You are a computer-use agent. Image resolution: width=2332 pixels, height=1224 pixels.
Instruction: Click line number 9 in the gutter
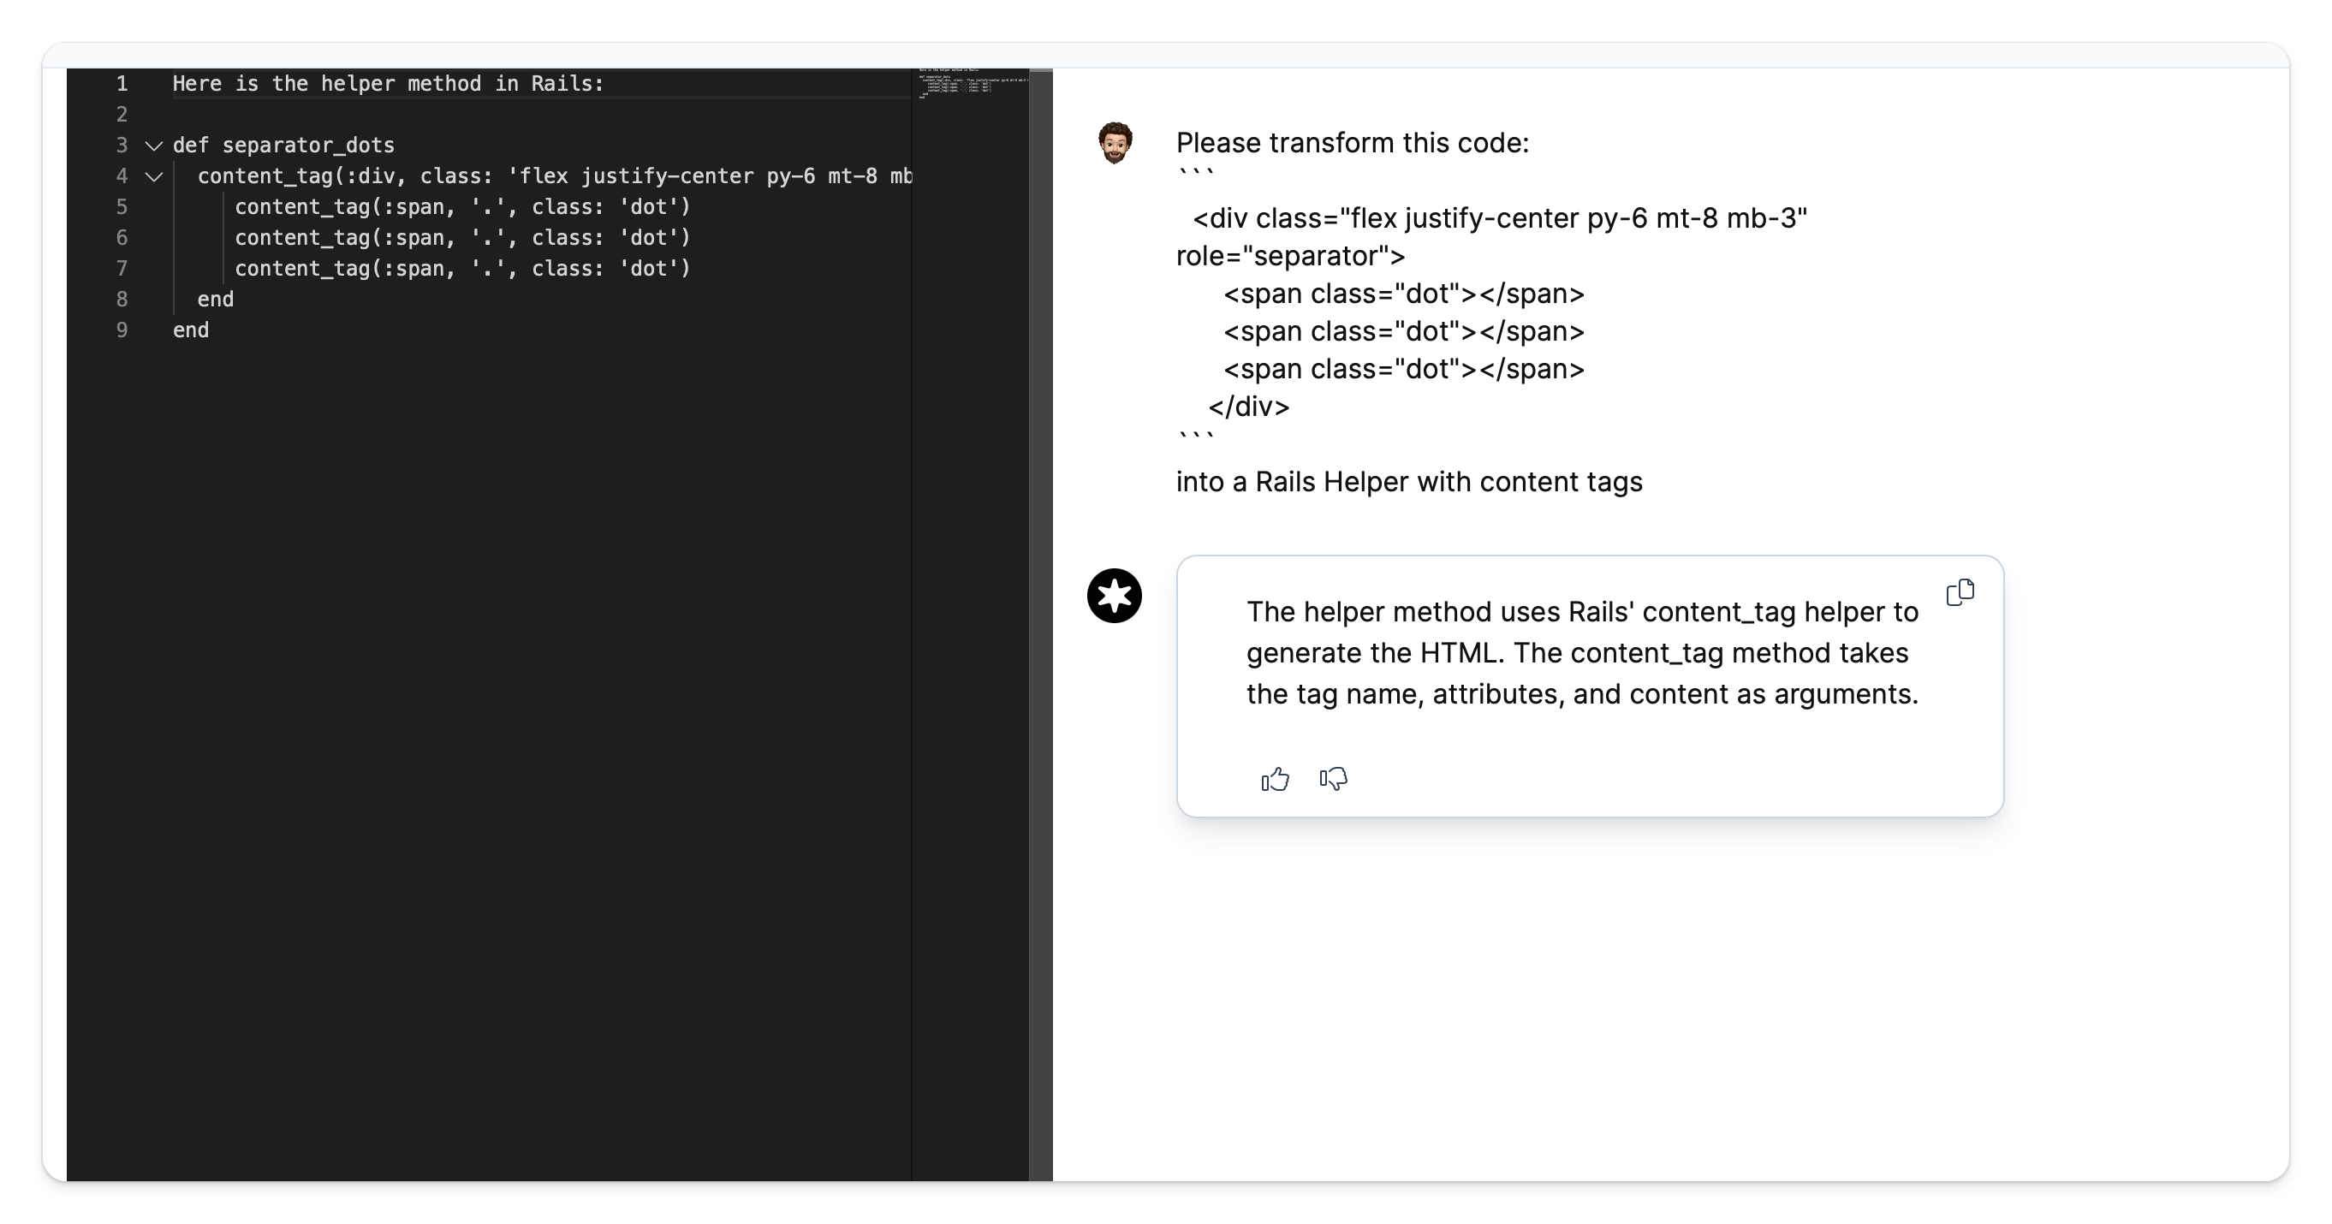[x=122, y=330]
